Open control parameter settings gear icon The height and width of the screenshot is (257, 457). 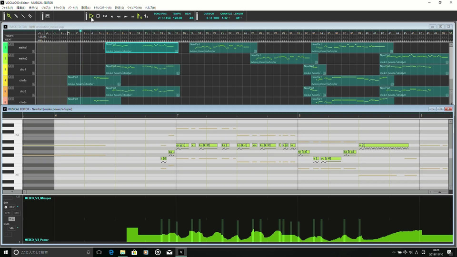pos(6,207)
